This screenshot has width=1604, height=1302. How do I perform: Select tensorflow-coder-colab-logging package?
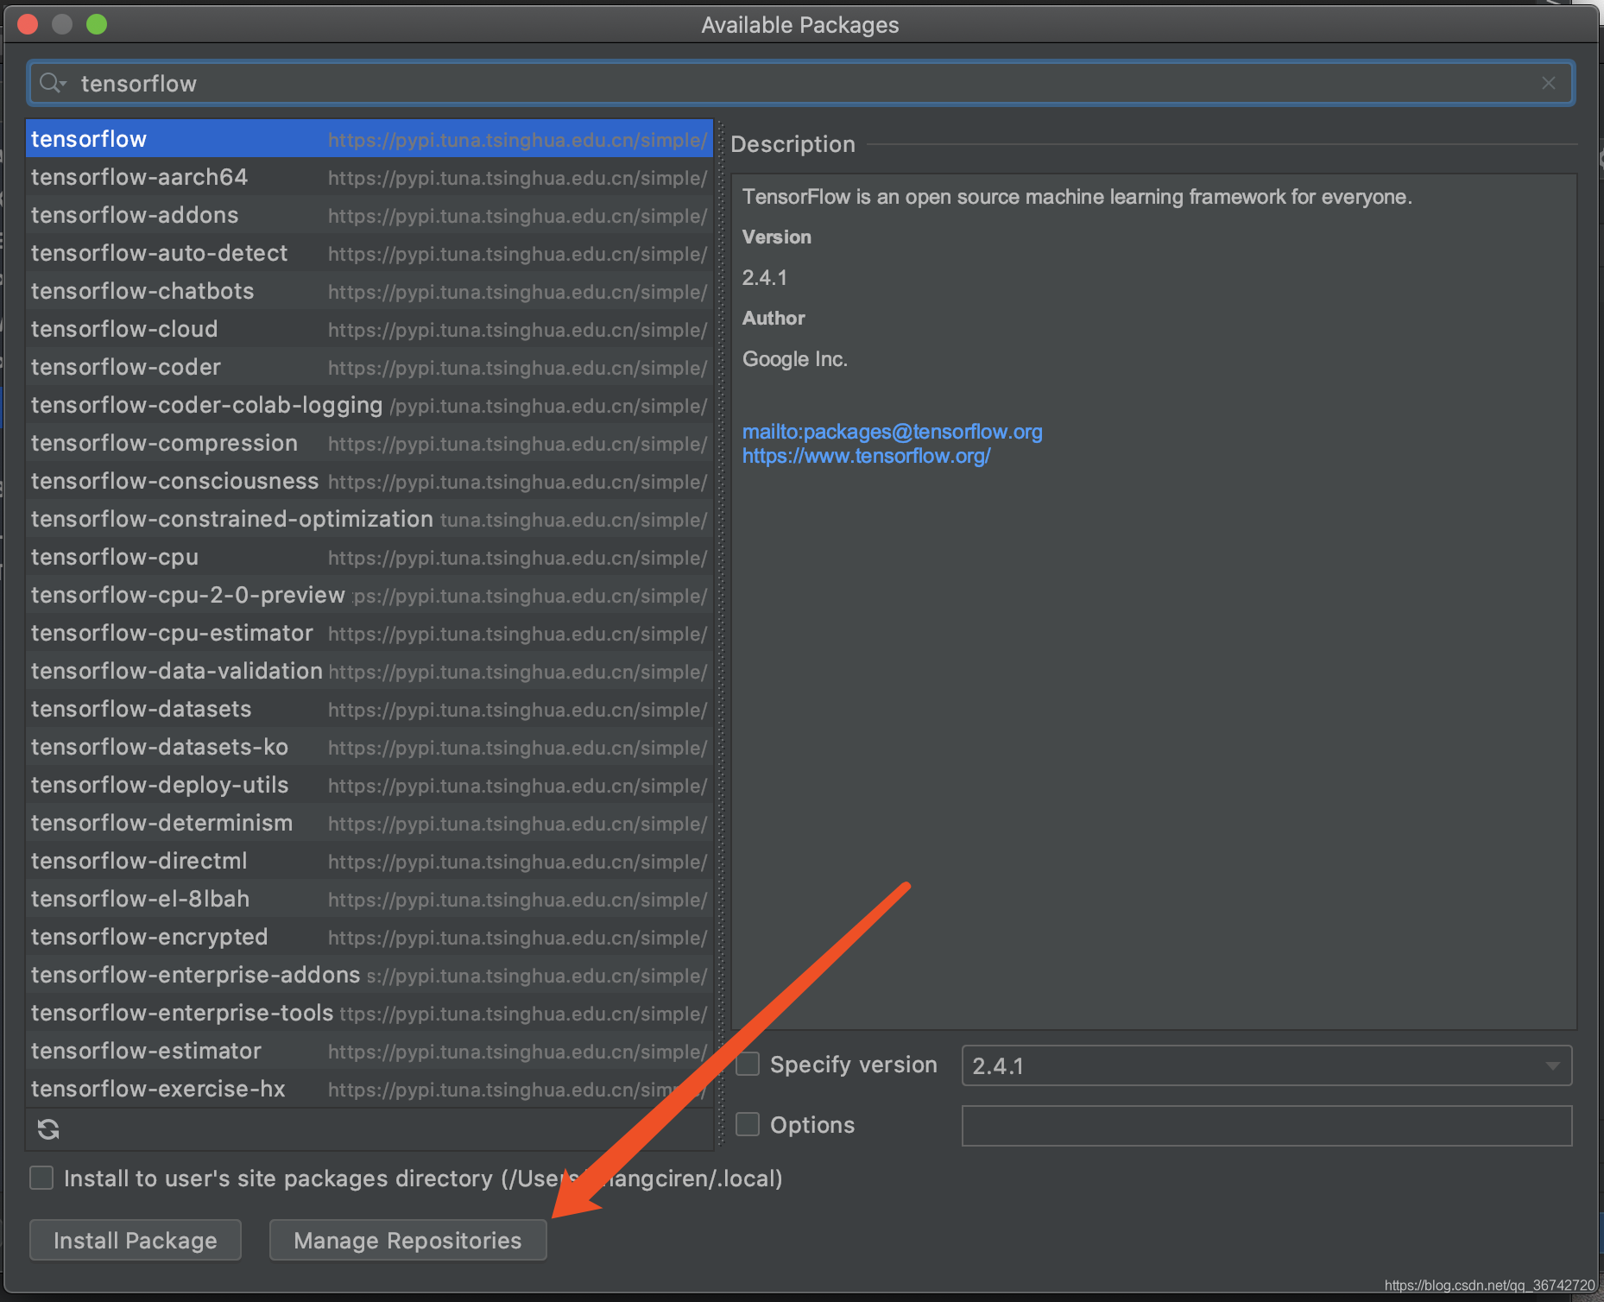click(x=369, y=405)
